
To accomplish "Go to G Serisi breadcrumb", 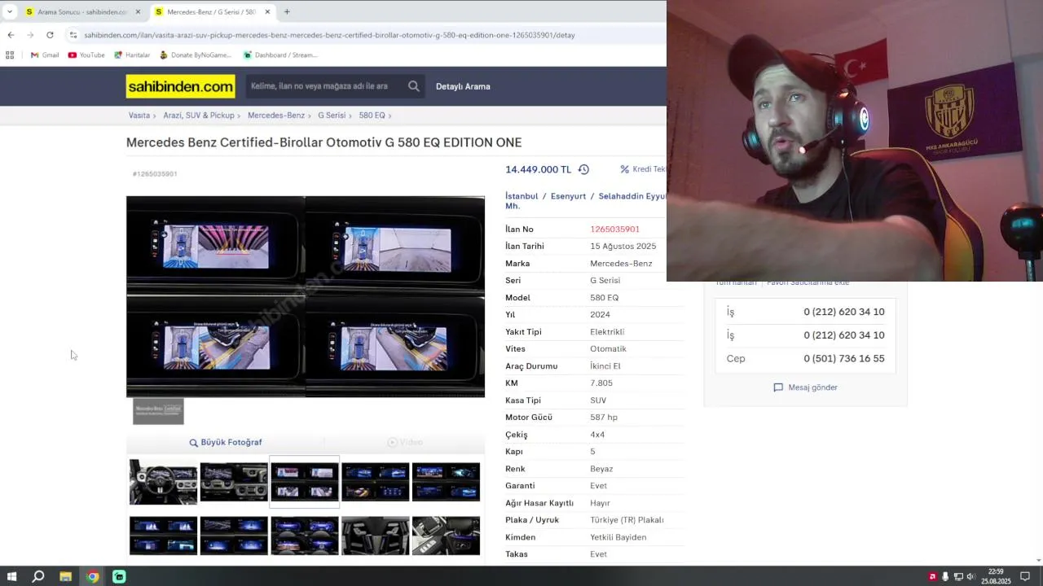I will tap(332, 116).
